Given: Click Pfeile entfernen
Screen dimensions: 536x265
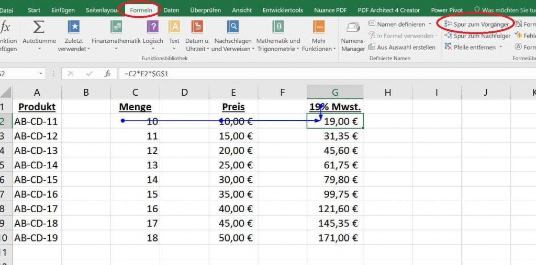Looking at the screenshot, I should coord(471,47).
